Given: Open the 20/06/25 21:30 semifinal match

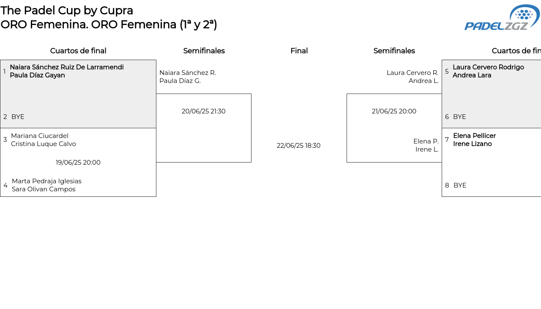Looking at the screenshot, I should pos(203,111).
